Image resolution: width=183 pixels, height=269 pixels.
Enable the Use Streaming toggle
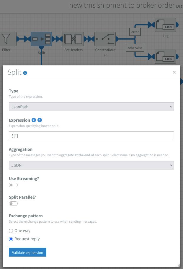[x=13, y=185]
